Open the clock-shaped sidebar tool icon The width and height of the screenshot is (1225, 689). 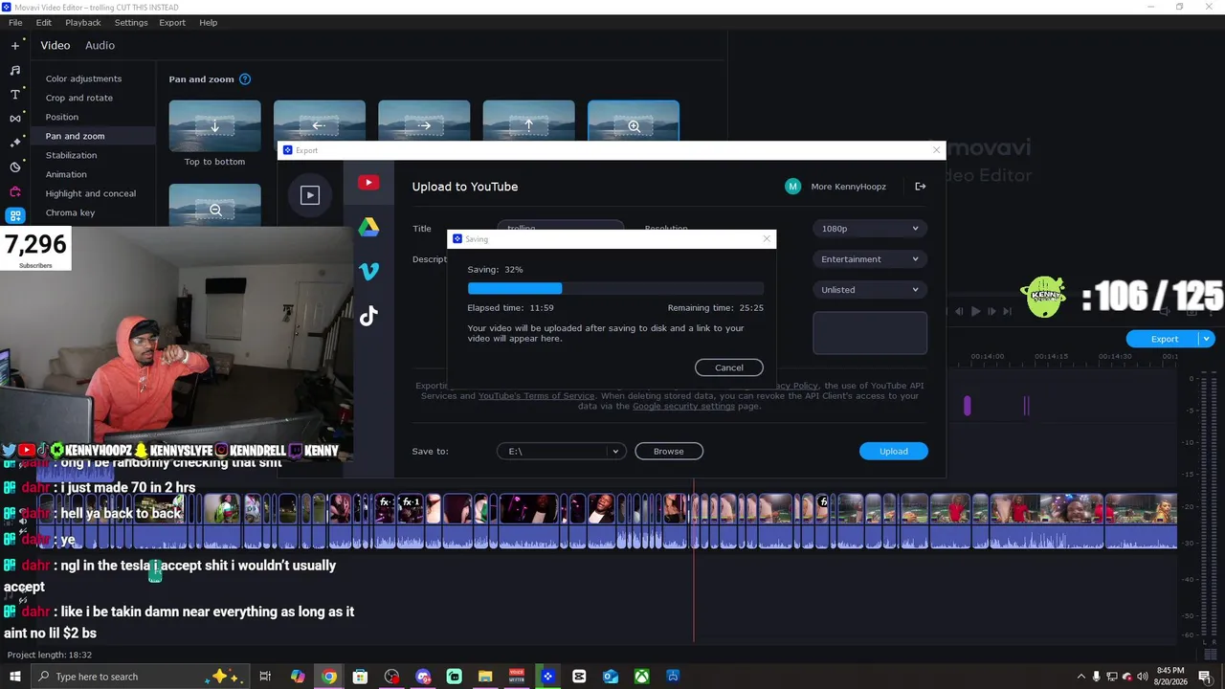pos(15,167)
